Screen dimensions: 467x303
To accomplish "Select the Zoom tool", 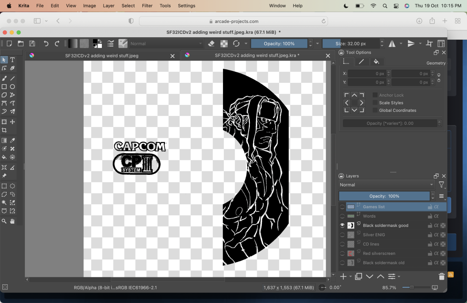I will [4, 221].
